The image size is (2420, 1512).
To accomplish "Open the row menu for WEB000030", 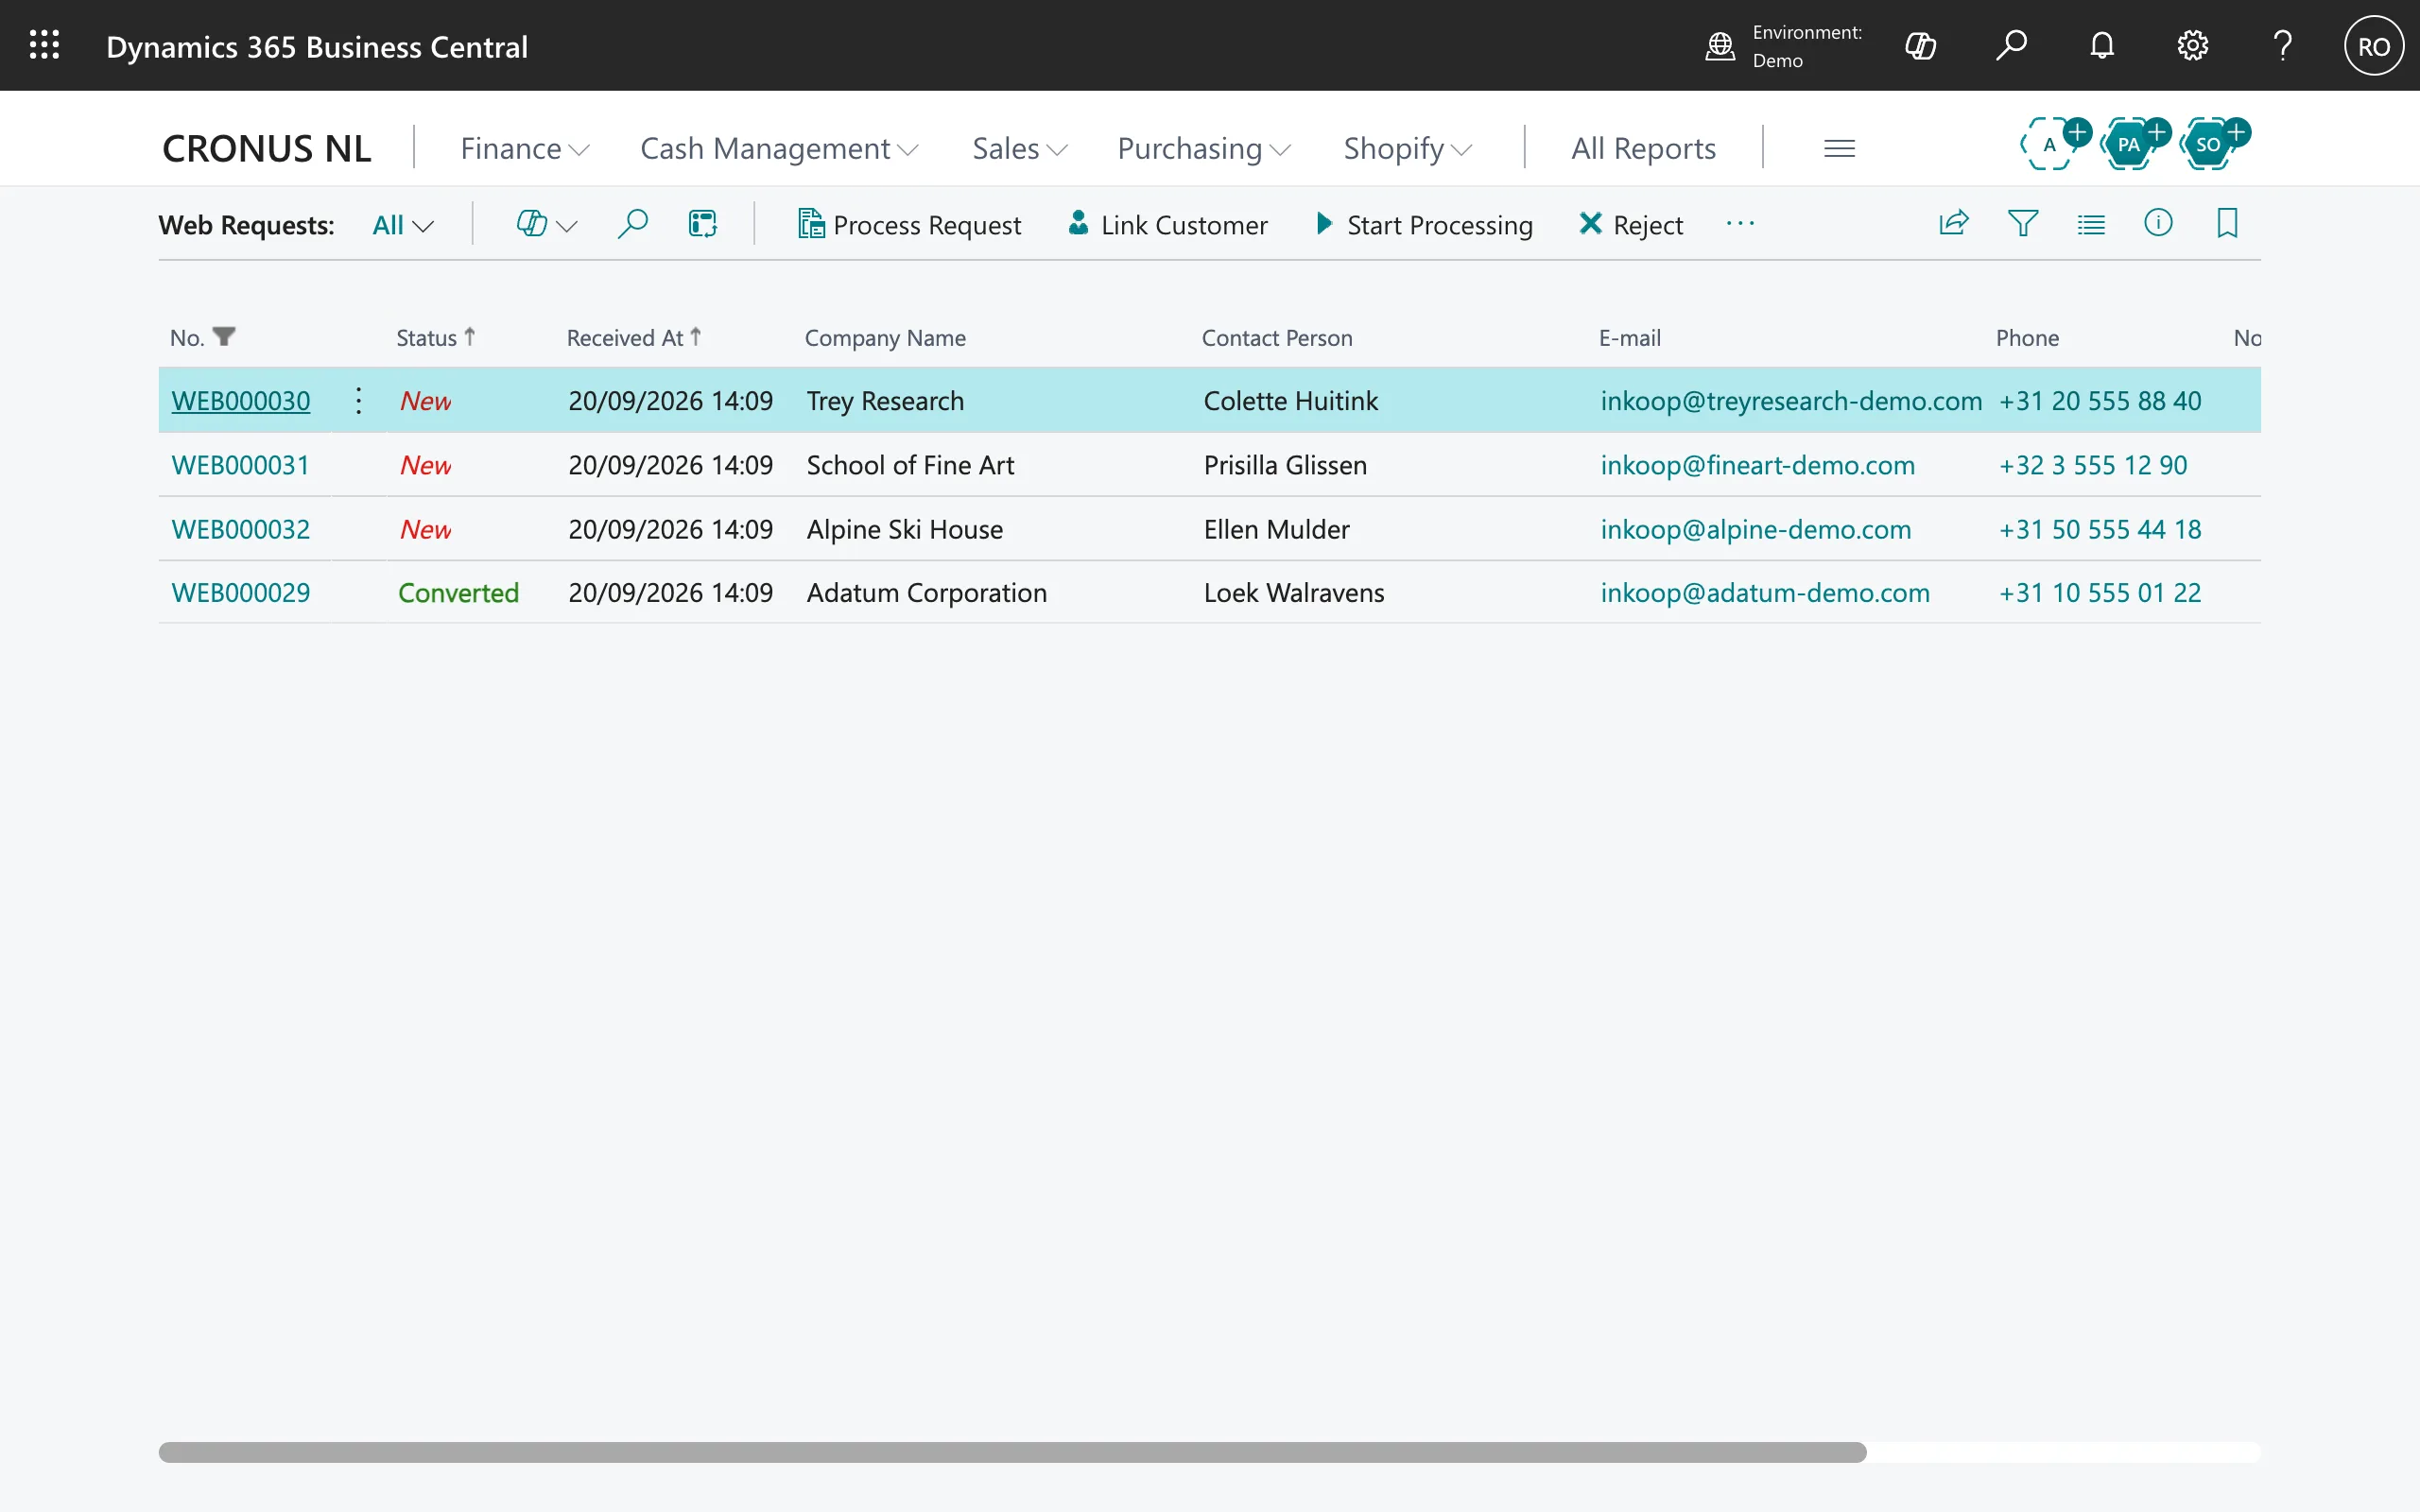I will (x=359, y=401).
